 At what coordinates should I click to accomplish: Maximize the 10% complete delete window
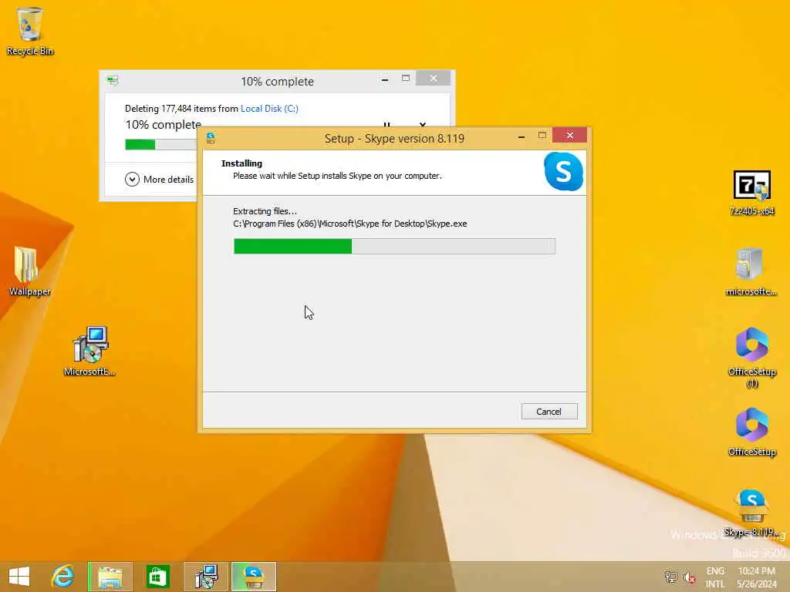[x=406, y=78]
